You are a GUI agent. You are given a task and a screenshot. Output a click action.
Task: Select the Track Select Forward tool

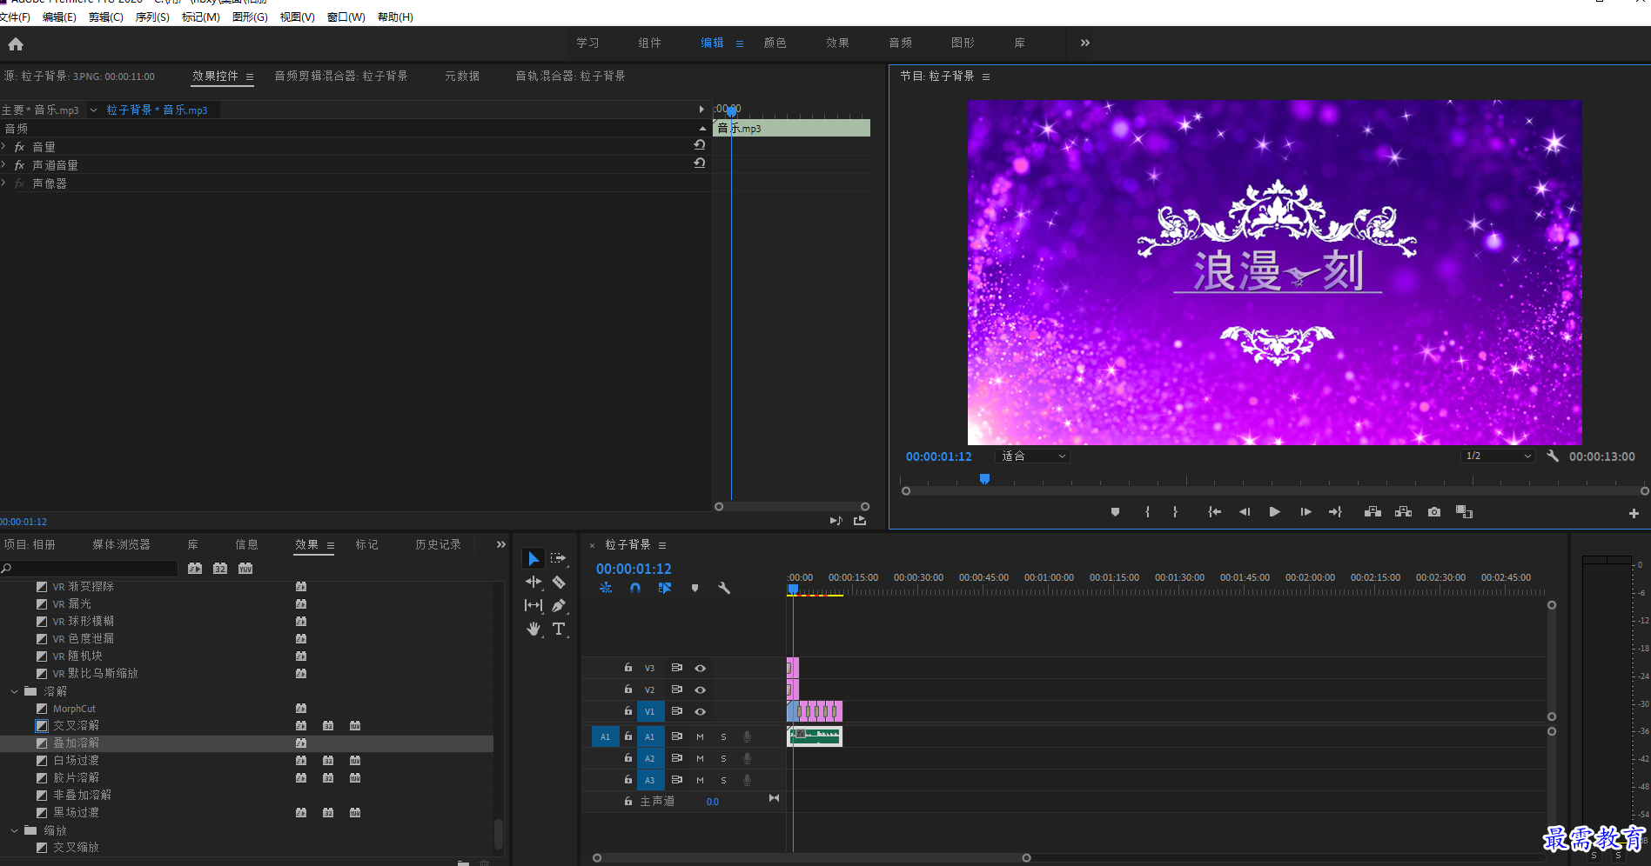tap(559, 558)
